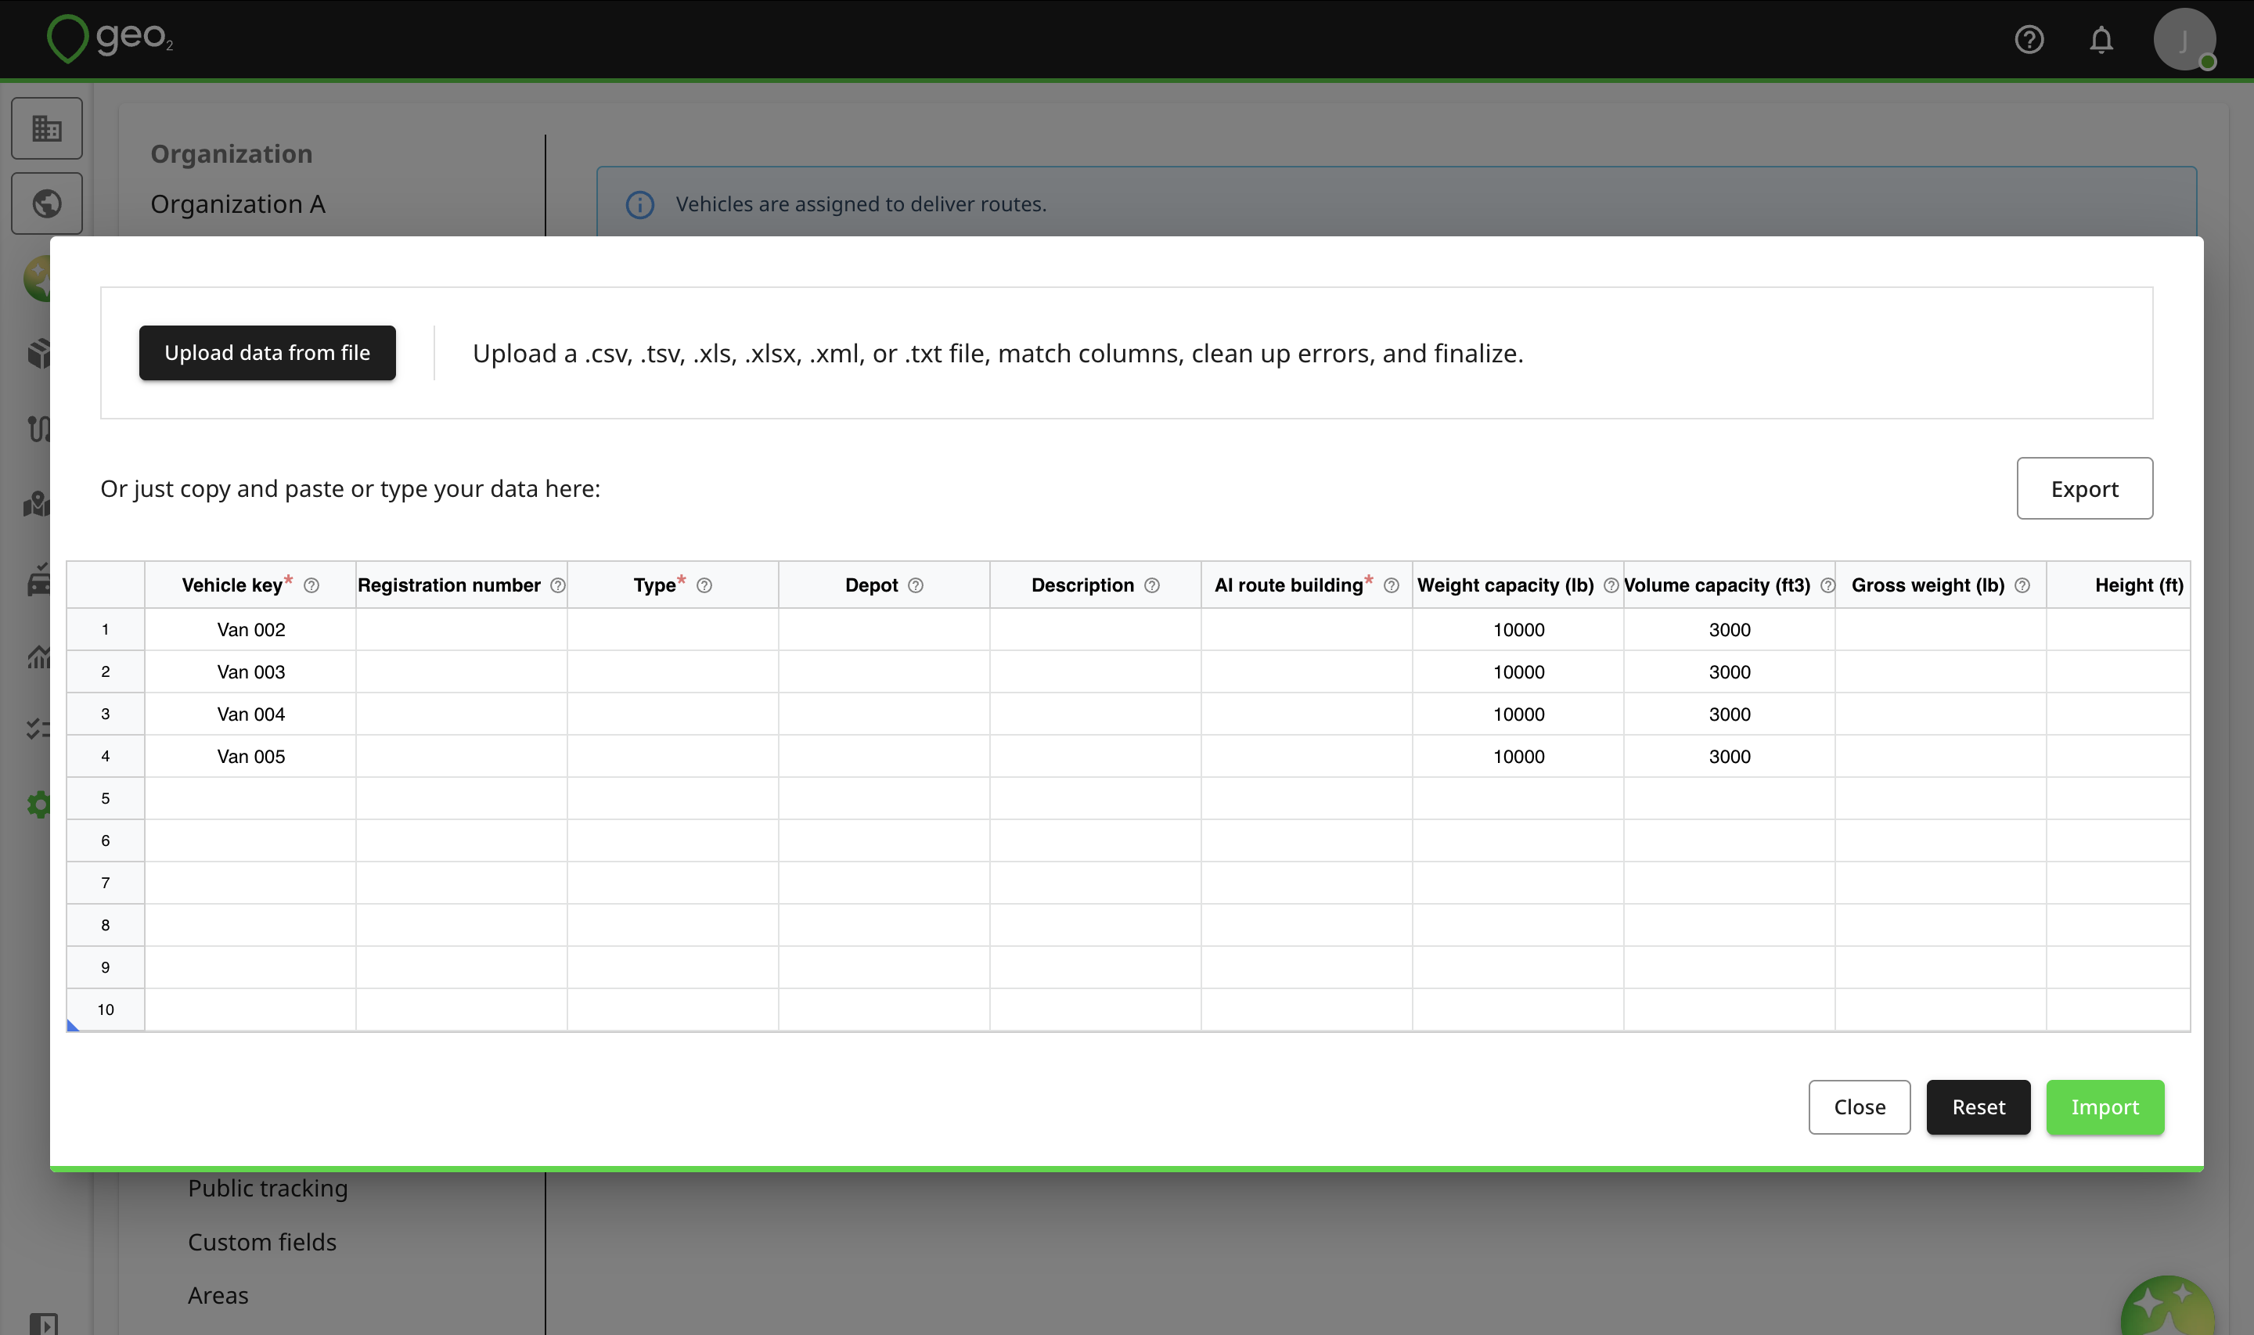This screenshot has height=1335, width=2254.
Task: Select volume capacity 3000 for Van 003
Action: tap(1730, 672)
